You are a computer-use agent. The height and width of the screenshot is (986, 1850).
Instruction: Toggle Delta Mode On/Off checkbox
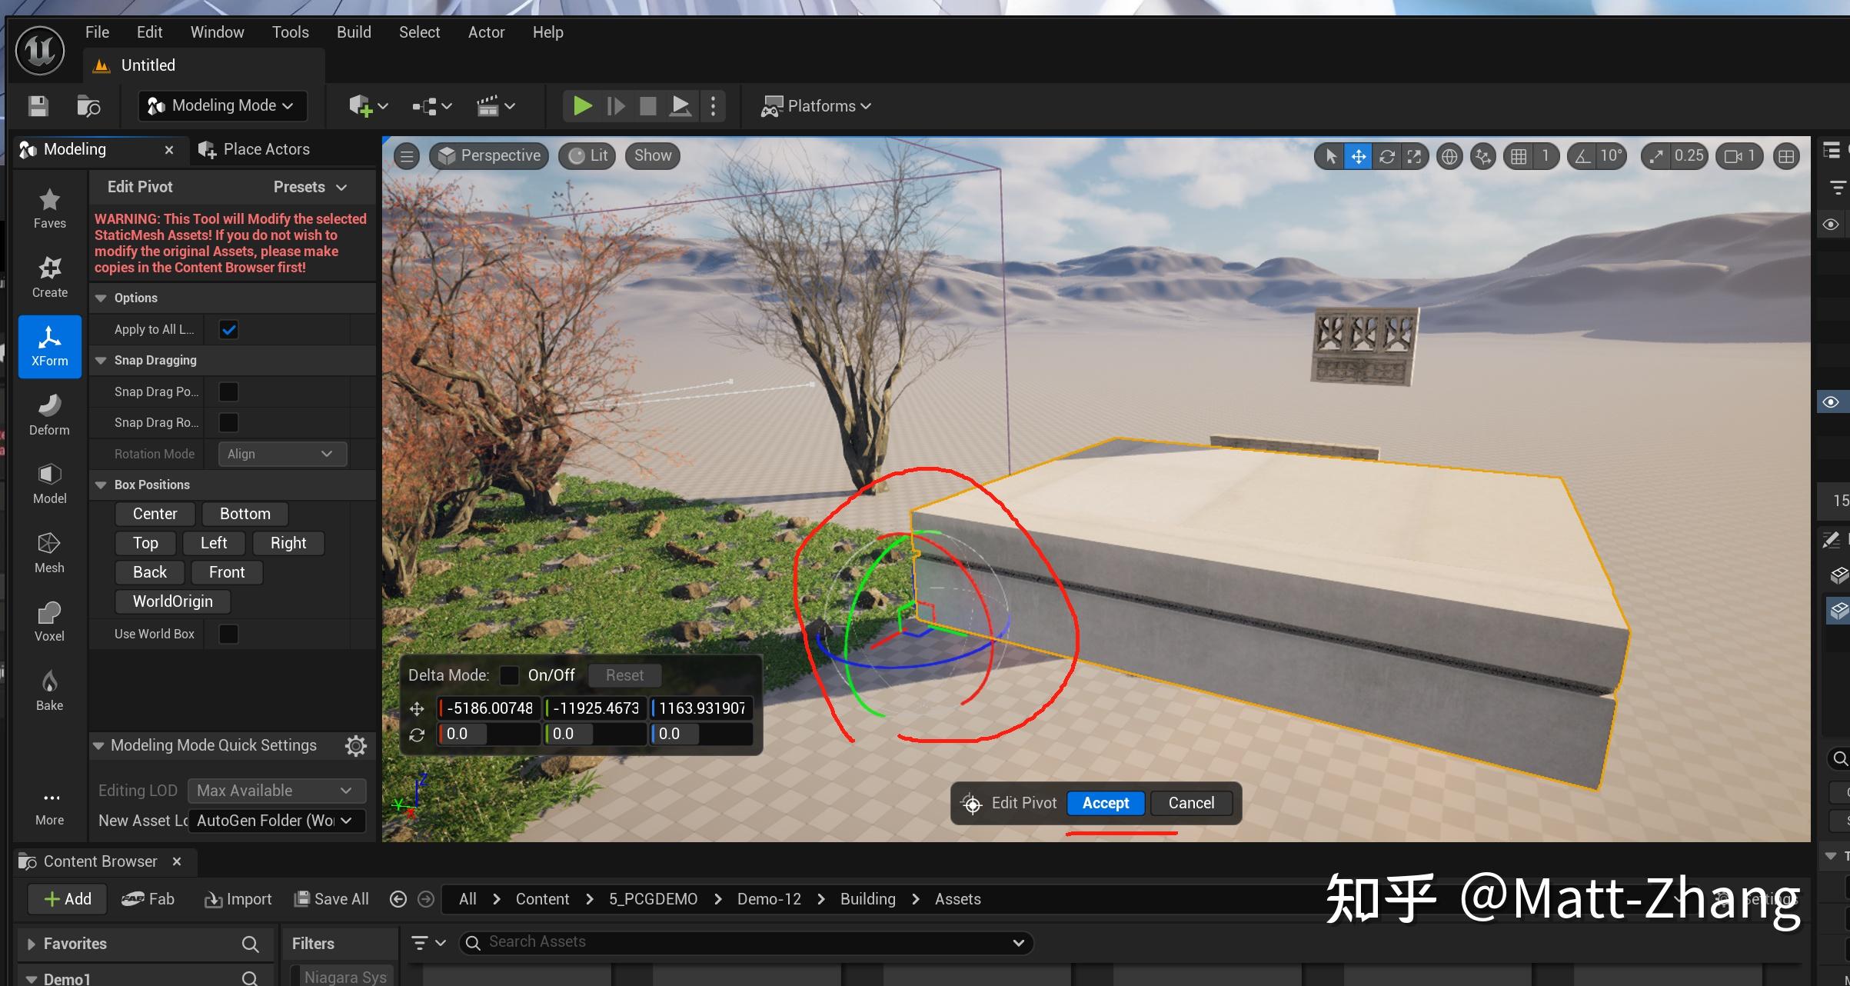click(x=509, y=675)
